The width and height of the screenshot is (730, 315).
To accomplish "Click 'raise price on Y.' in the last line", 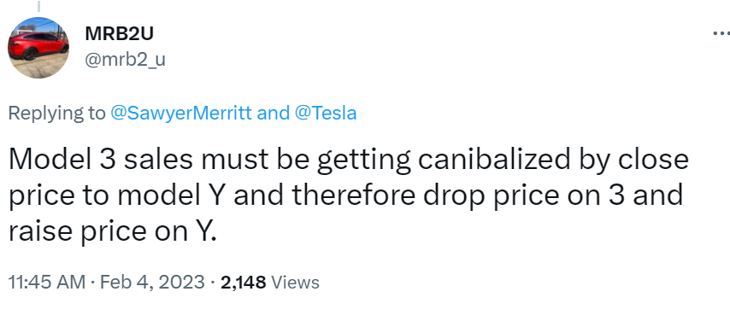I will [113, 230].
